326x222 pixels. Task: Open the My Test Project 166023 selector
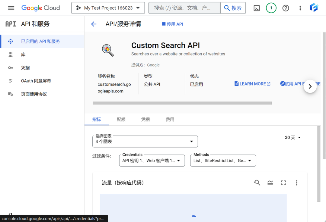tap(108, 8)
